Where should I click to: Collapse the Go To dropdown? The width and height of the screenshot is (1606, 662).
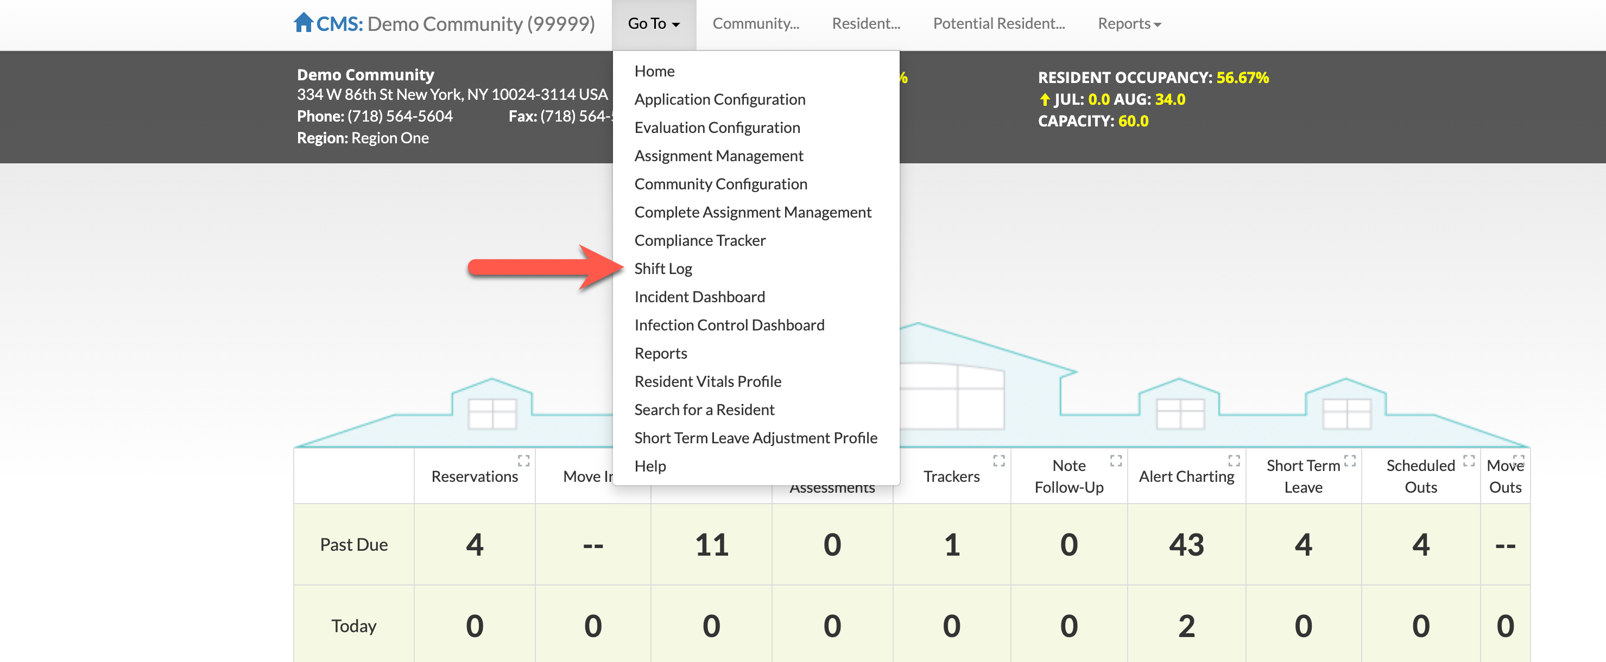653,24
